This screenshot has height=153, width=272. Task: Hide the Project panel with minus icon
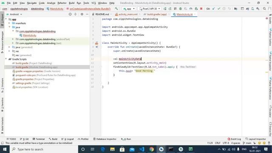87,14
